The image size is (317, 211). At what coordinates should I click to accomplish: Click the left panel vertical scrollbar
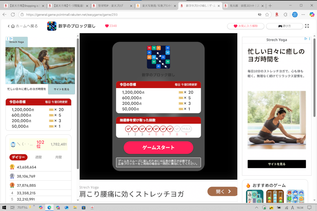point(78,104)
